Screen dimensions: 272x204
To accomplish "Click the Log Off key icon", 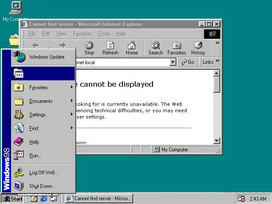I will (x=19, y=172).
